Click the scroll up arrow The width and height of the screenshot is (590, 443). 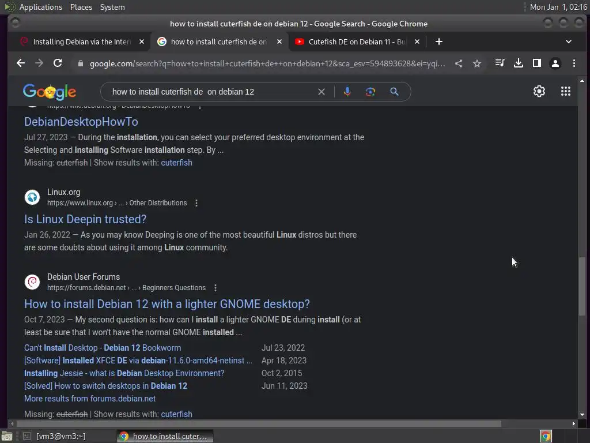point(582,81)
